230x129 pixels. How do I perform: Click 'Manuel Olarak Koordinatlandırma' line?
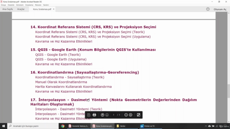(61, 82)
